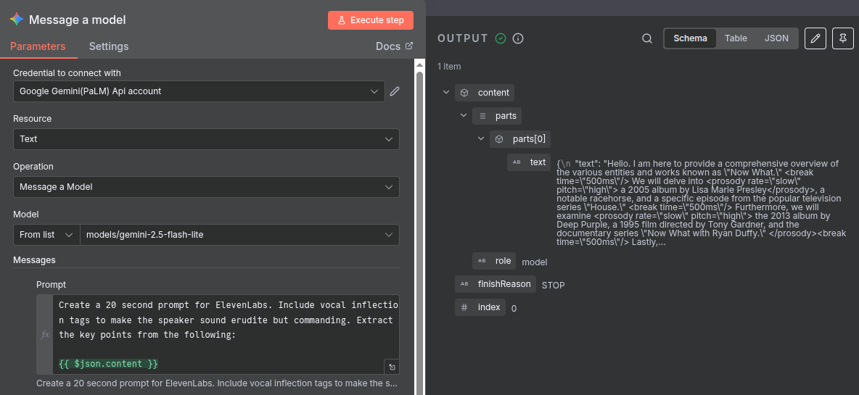Click the prompt preview result text below the field

point(217,383)
